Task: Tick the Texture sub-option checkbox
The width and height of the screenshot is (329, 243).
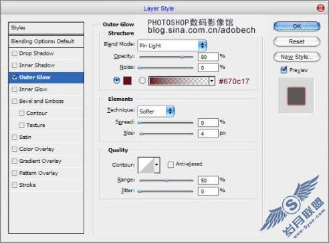Action: click(x=21, y=126)
